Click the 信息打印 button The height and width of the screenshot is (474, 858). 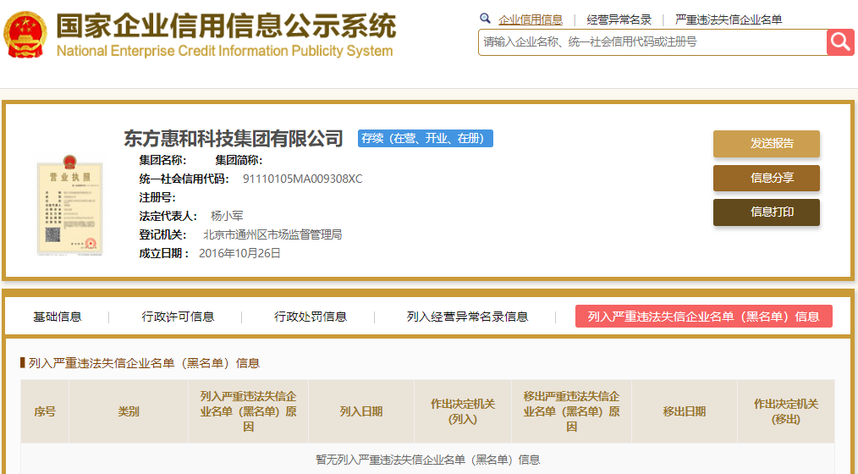766,212
